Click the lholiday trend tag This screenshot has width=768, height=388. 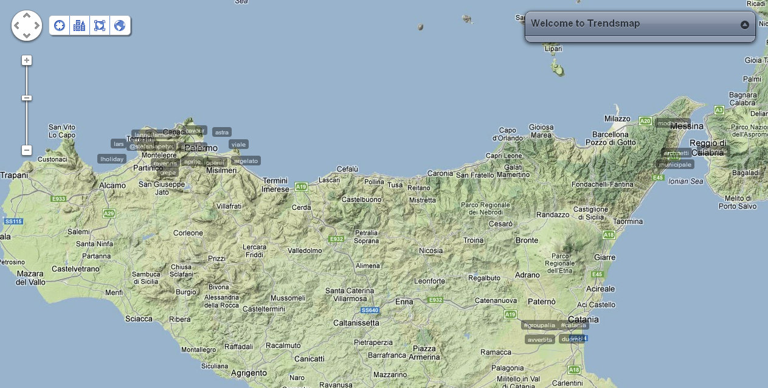click(112, 159)
